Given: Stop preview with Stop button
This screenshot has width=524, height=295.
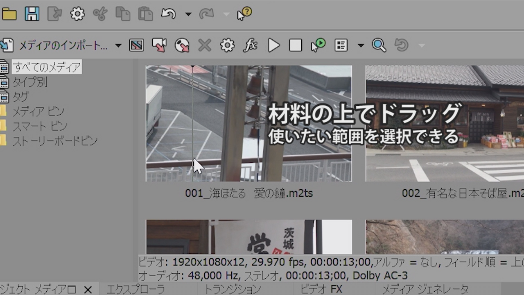Looking at the screenshot, I should click(x=296, y=45).
